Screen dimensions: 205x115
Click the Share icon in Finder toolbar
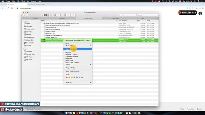[x=70, y=15]
